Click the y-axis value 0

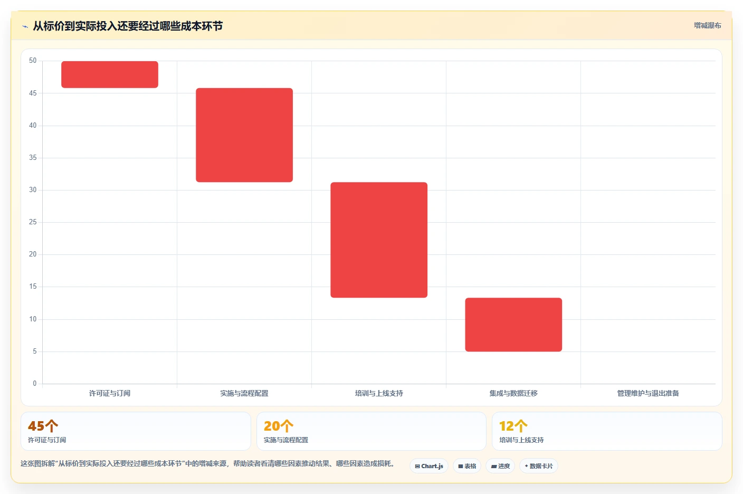(35, 384)
